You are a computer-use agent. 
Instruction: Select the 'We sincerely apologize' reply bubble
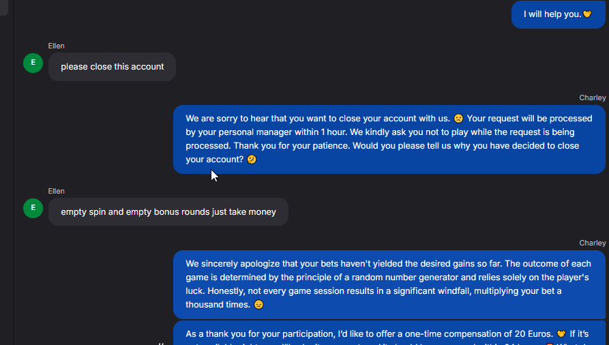point(389,284)
